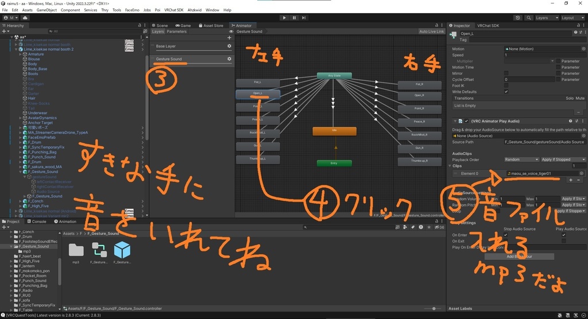Image resolution: width=588 pixels, height=319 pixels.
Task: Select F_Gesture_Sound animator controller asset
Action: pyautogui.click(x=99, y=250)
